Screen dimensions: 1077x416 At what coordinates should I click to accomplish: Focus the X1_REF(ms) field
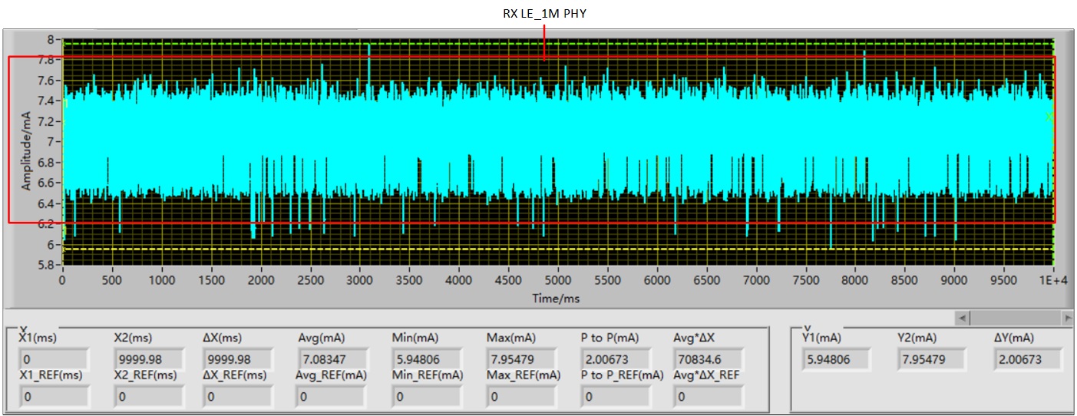[55, 396]
